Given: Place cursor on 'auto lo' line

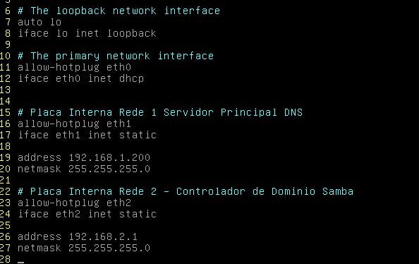Looking at the screenshot, I should tap(40, 22).
